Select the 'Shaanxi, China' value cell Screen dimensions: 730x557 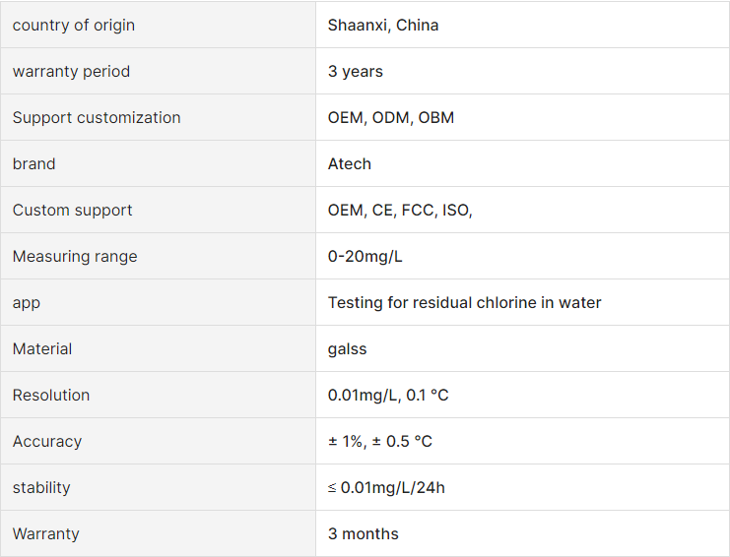tap(522, 25)
